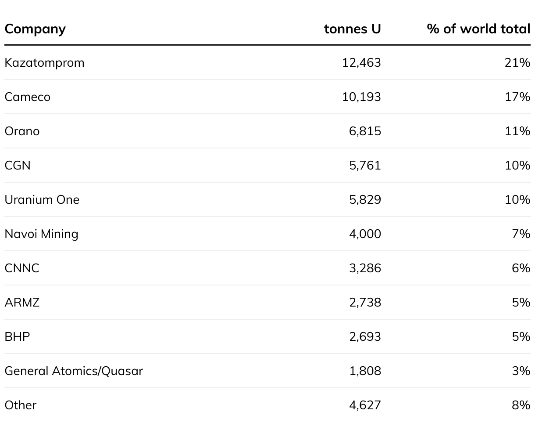The width and height of the screenshot is (535, 426).
Task: Select the 8% share for Other
Action: pos(521,405)
